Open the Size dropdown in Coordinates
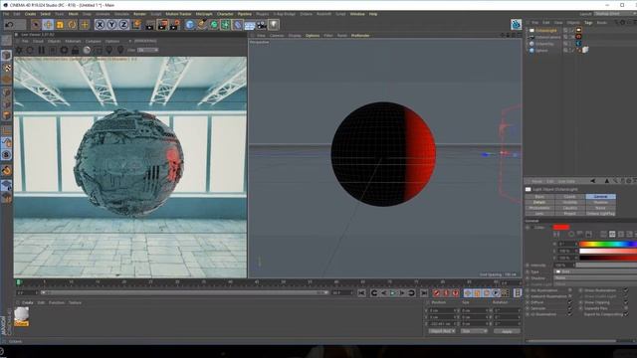Screen dimensions: 637x358 pos(474,331)
